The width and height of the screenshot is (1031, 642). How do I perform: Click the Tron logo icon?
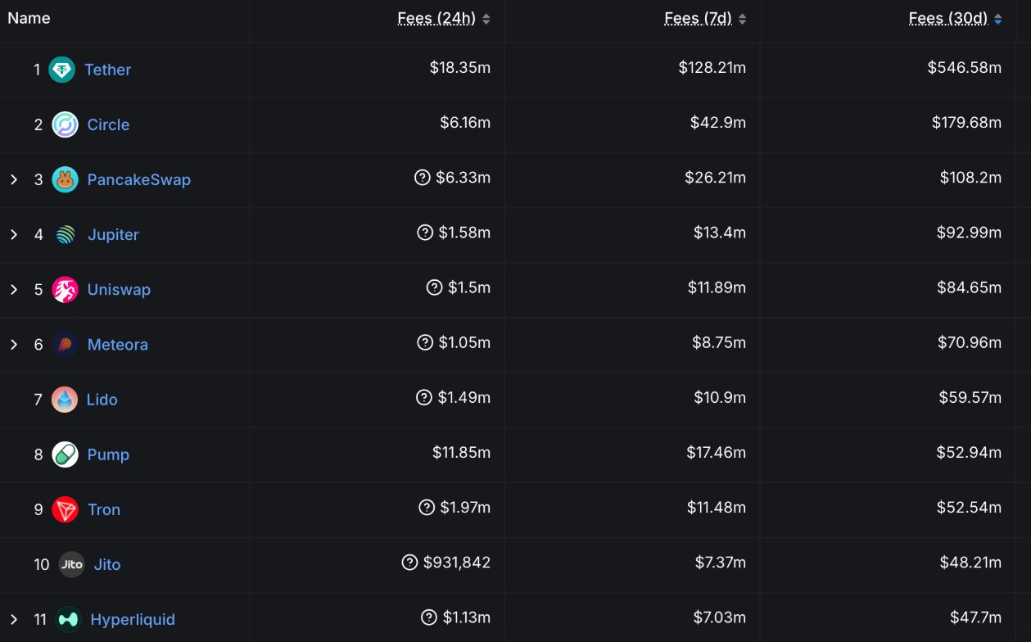tap(66, 509)
